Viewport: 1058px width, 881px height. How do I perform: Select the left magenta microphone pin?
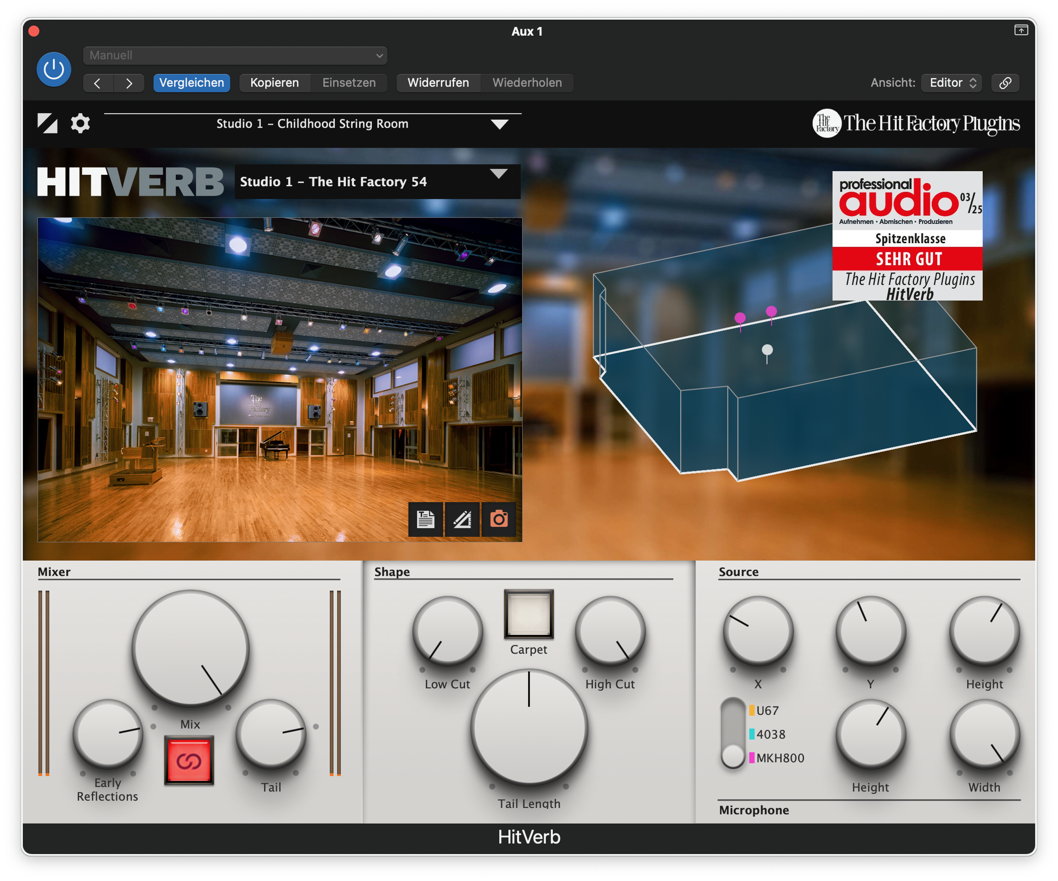pyautogui.click(x=740, y=318)
